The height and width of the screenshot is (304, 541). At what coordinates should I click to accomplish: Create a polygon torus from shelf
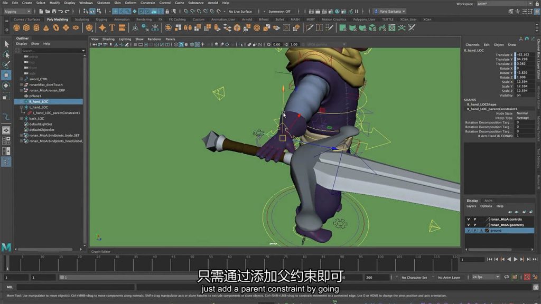click(x=56, y=28)
